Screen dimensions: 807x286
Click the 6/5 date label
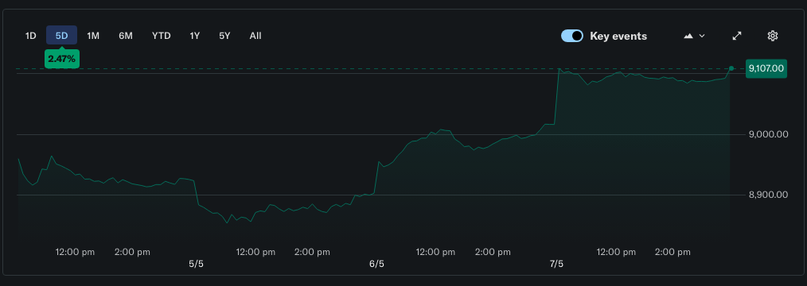pyautogui.click(x=376, y=264)
